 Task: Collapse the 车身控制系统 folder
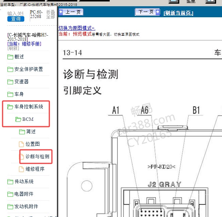pos(29,106)
